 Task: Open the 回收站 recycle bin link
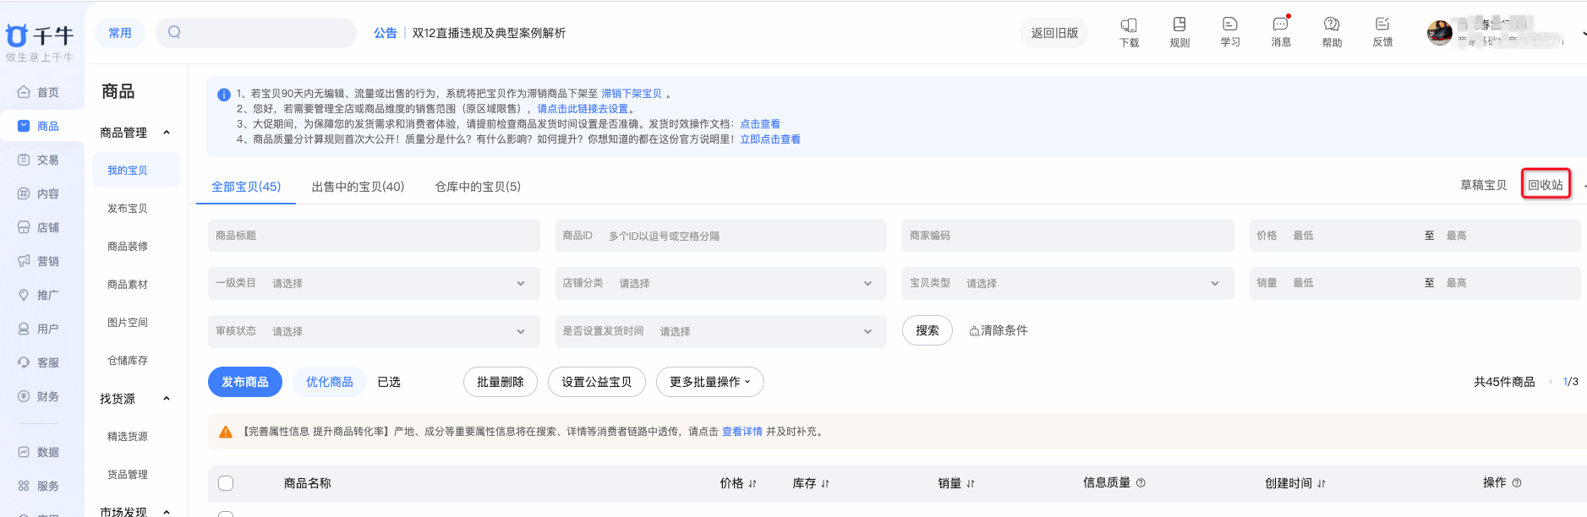click(1545, 185)
